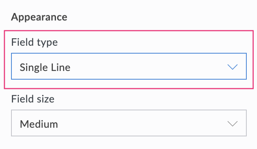Click the 'Field size' label
Image resolution: width=257 pixels, height=149 pixels.
33,99
